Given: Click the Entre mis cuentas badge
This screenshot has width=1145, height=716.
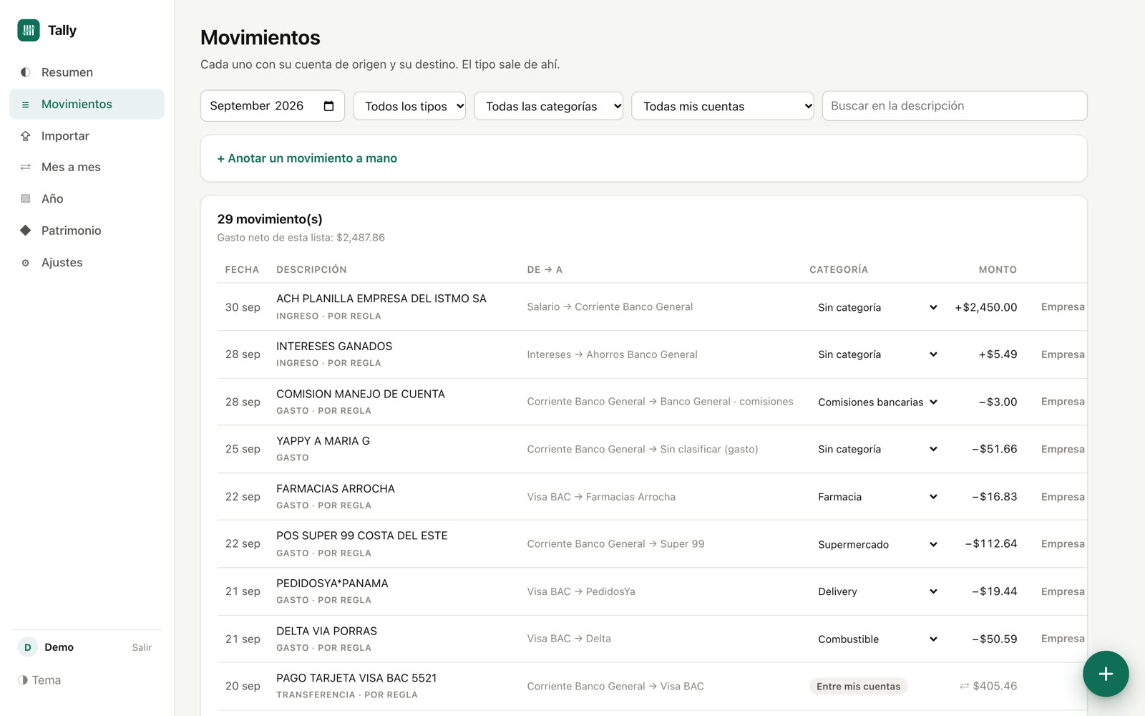Looking at the screenshot, I should pyautogui.click(x=859, y=687).
